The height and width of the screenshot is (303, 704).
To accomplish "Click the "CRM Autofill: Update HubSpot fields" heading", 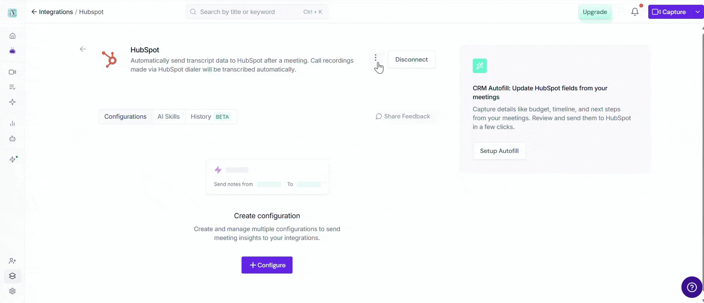I will (540, 93).
